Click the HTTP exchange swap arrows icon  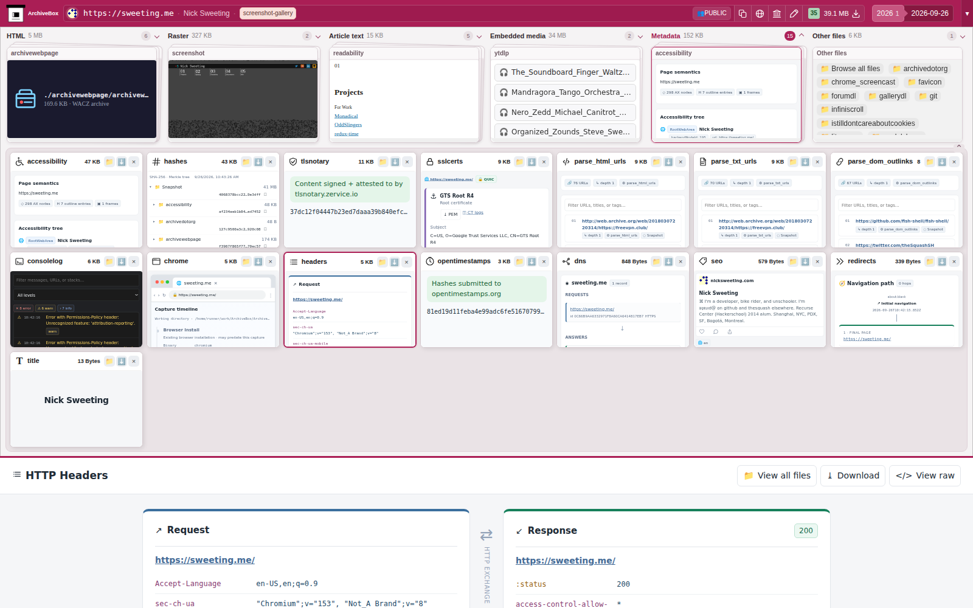pos(486,535)
